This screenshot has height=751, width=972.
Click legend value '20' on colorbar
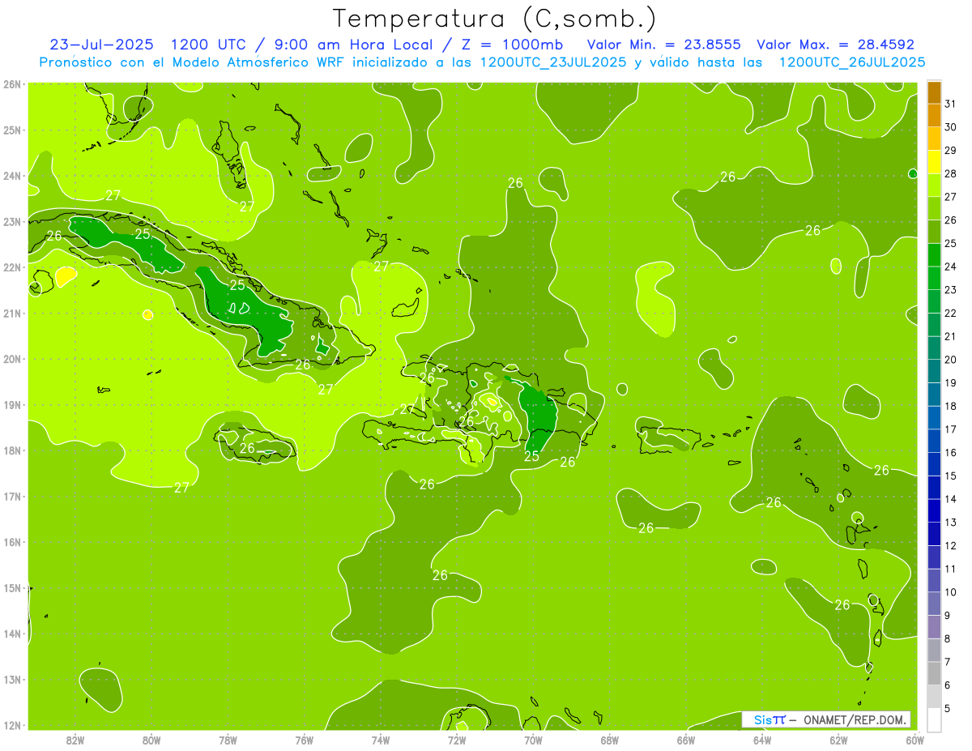pos(951,360)
